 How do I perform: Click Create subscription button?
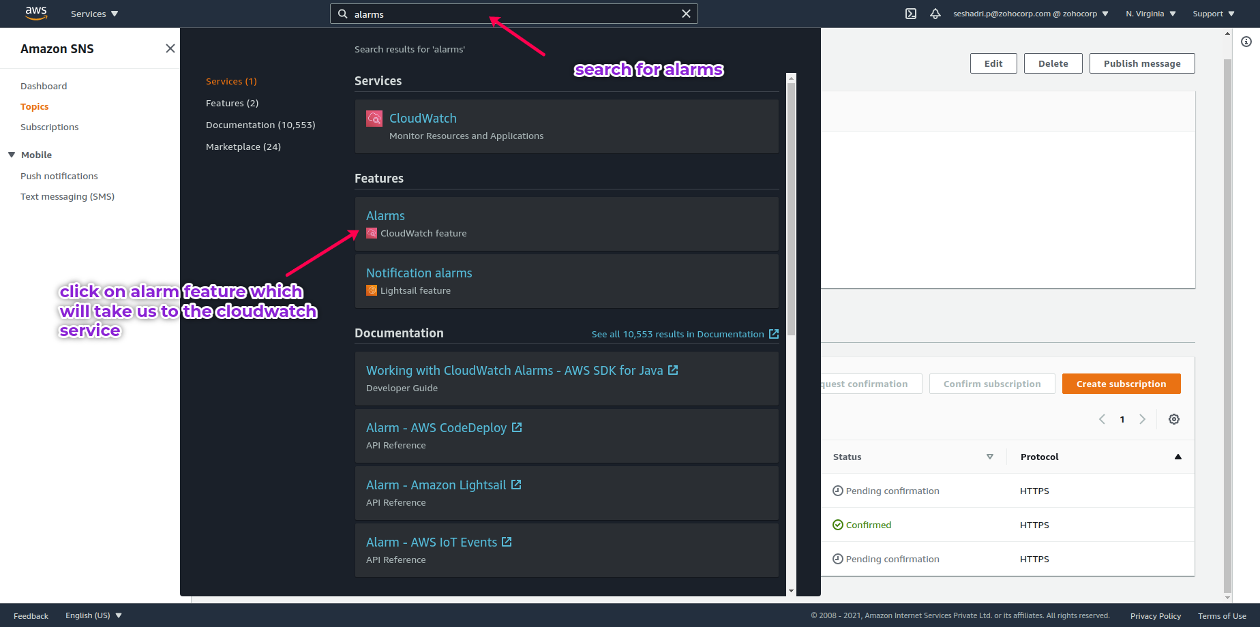pyautogui.click(x=1122, y=384)
